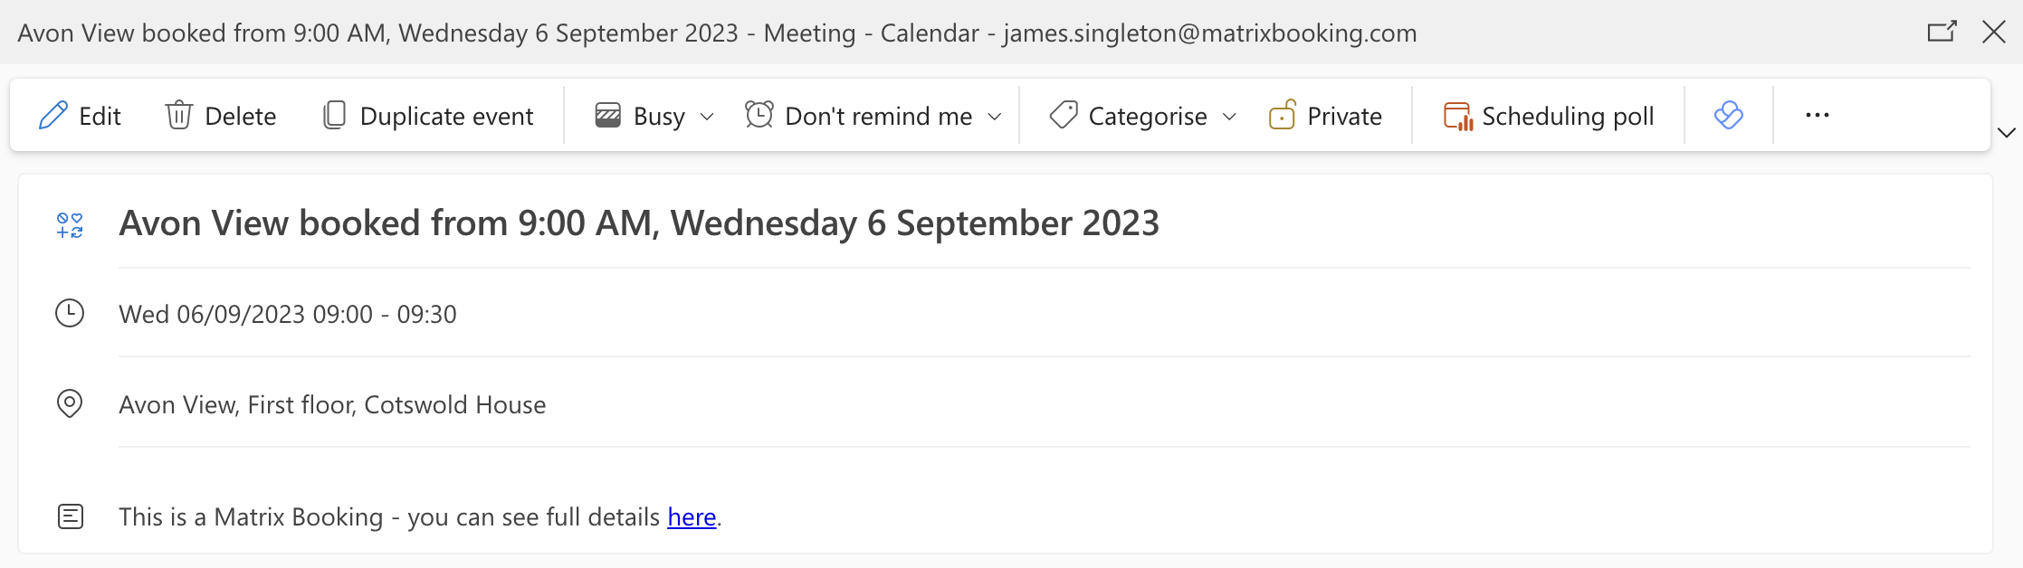Expand the Busy status dropdown

click(708, 117)
